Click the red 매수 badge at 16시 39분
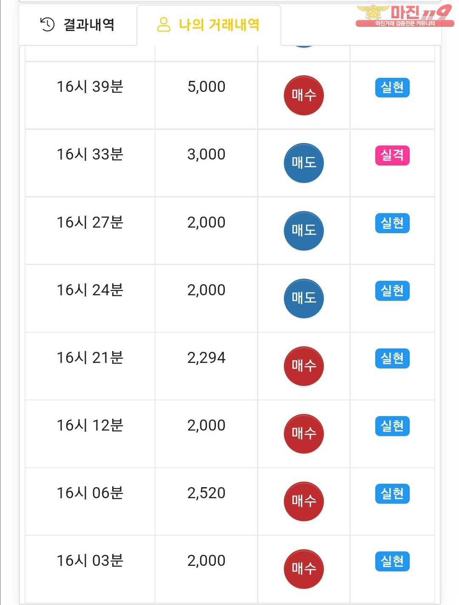 pos(303,95)
